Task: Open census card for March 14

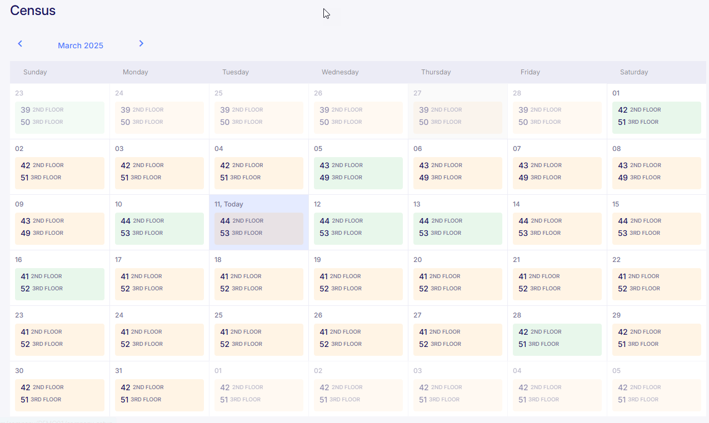Action: [x=557, y=229]
